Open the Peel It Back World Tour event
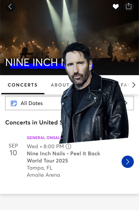 coord(63,157)
